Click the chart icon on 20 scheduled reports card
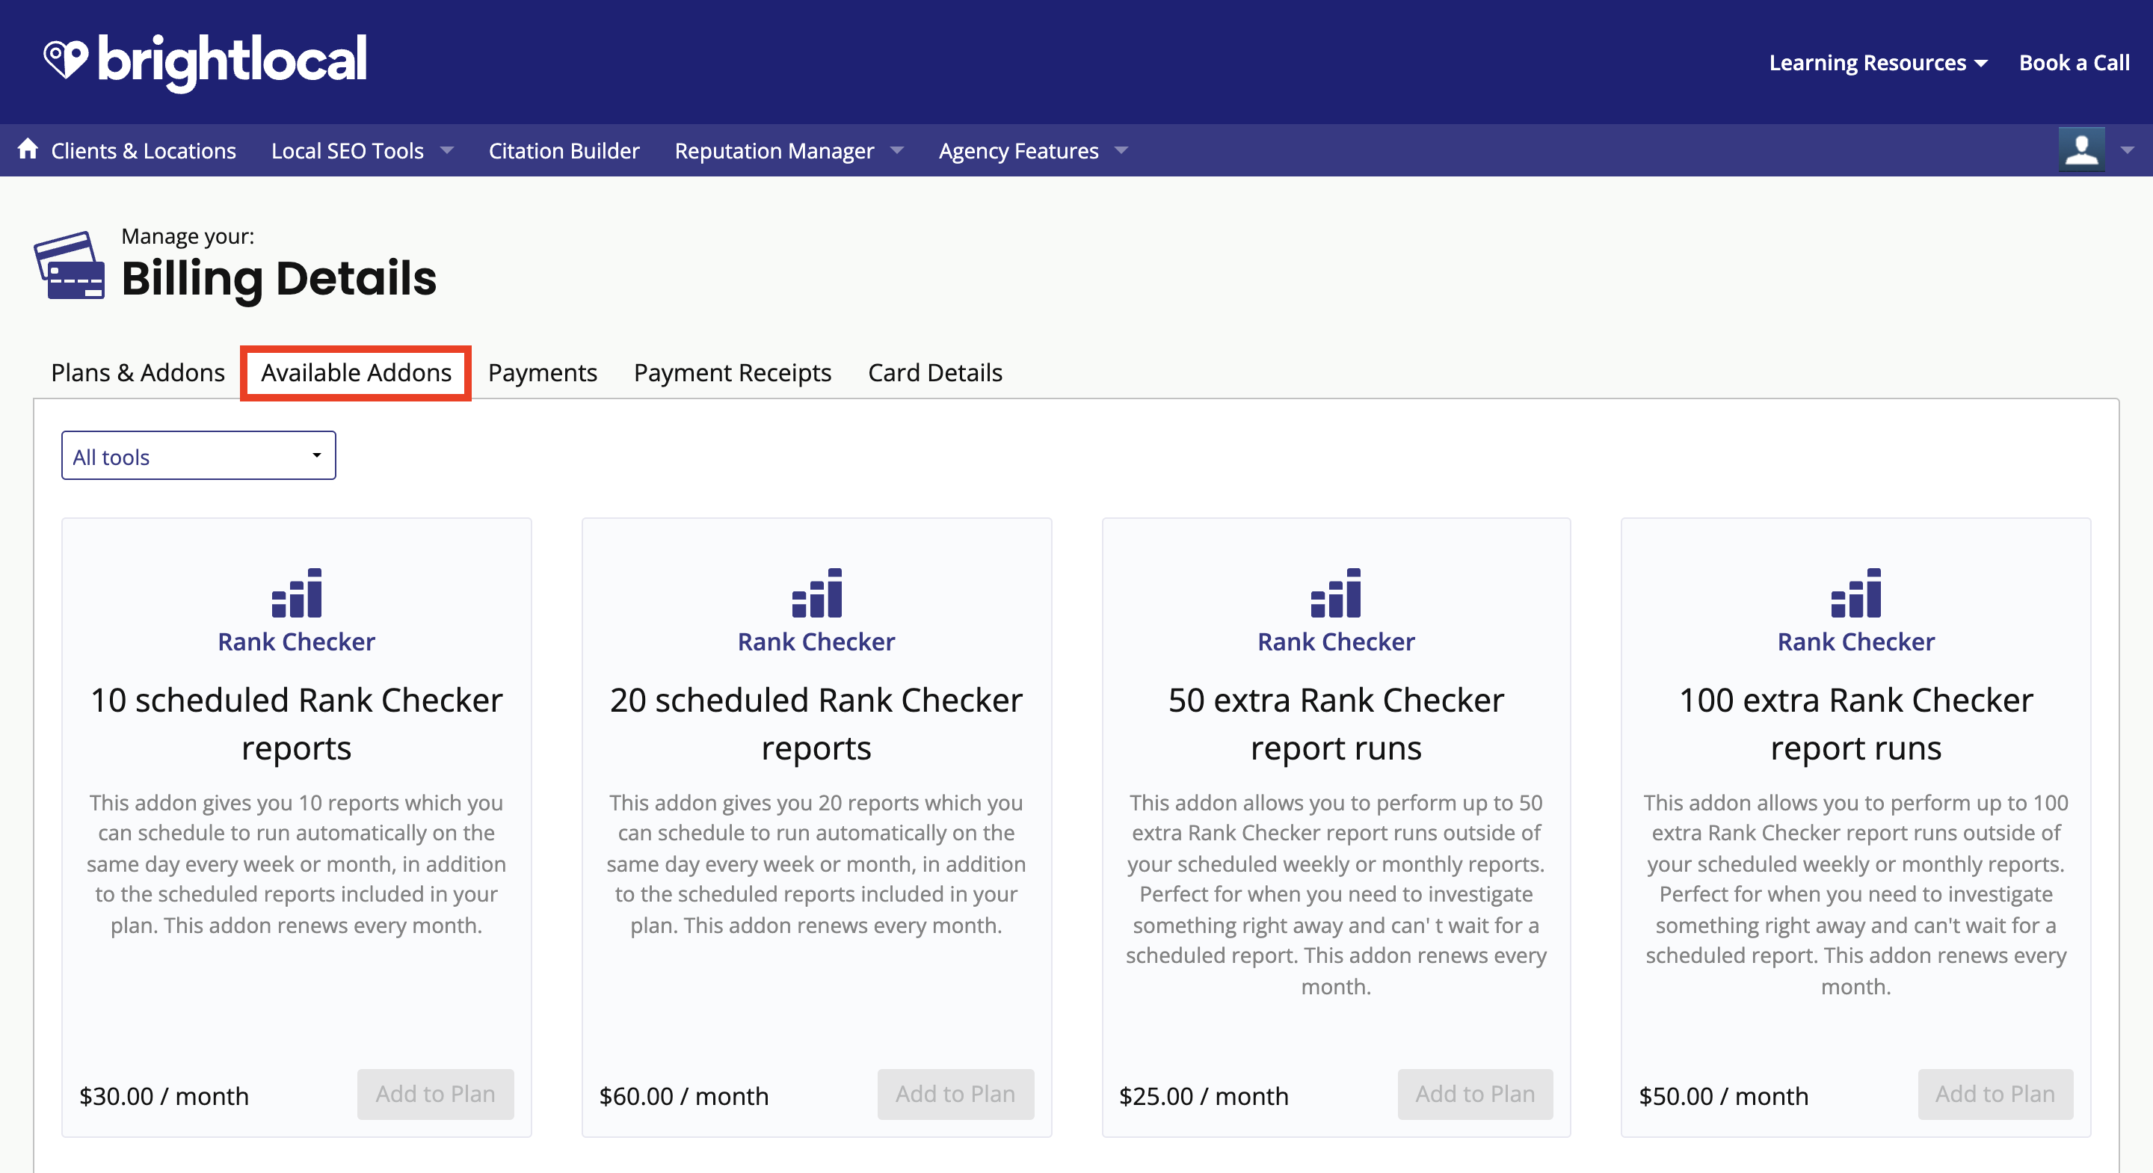This screenshot has height=1173, width=2153. click(816, 593)
